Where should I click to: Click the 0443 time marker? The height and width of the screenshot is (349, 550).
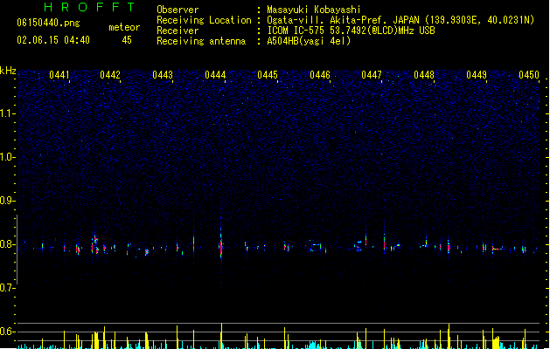click(163, 75)
